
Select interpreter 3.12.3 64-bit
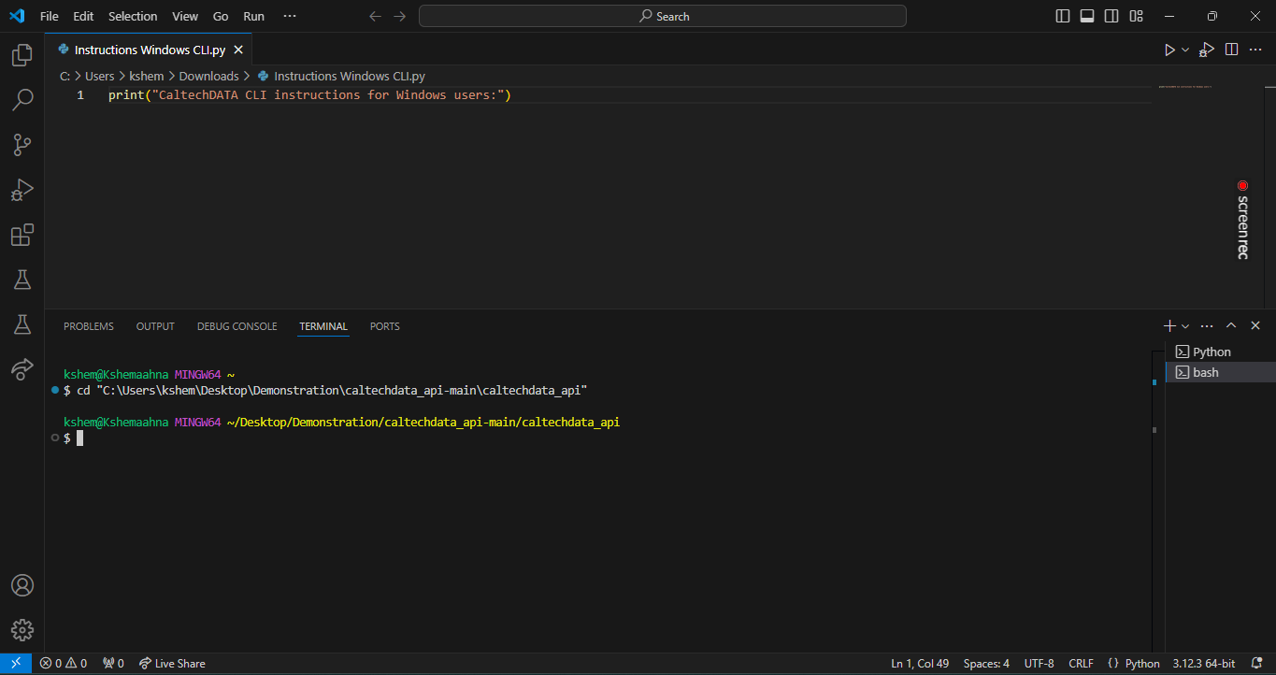click(x=1205, y=664)
